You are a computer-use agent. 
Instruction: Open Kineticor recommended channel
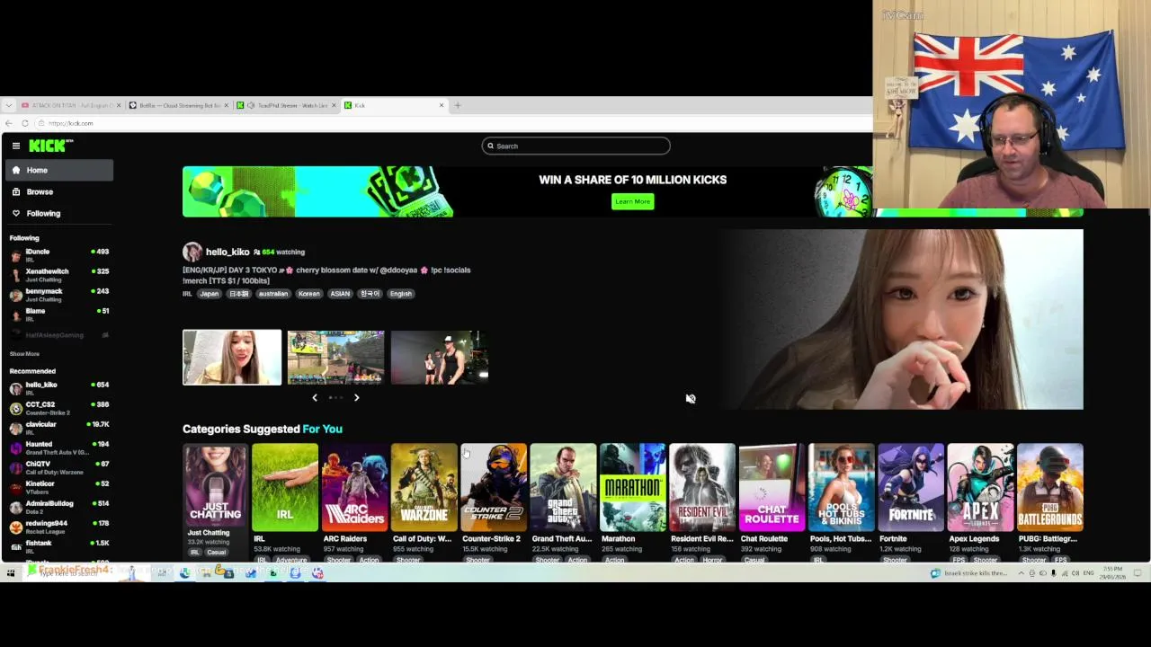(59, 487)
